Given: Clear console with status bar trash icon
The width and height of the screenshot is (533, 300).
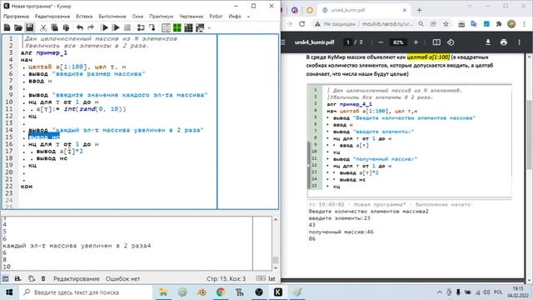Looking at the screenshot, I should (x=43, y=278).
